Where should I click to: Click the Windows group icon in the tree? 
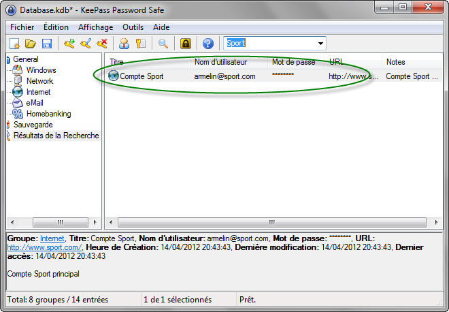point(18,70)
